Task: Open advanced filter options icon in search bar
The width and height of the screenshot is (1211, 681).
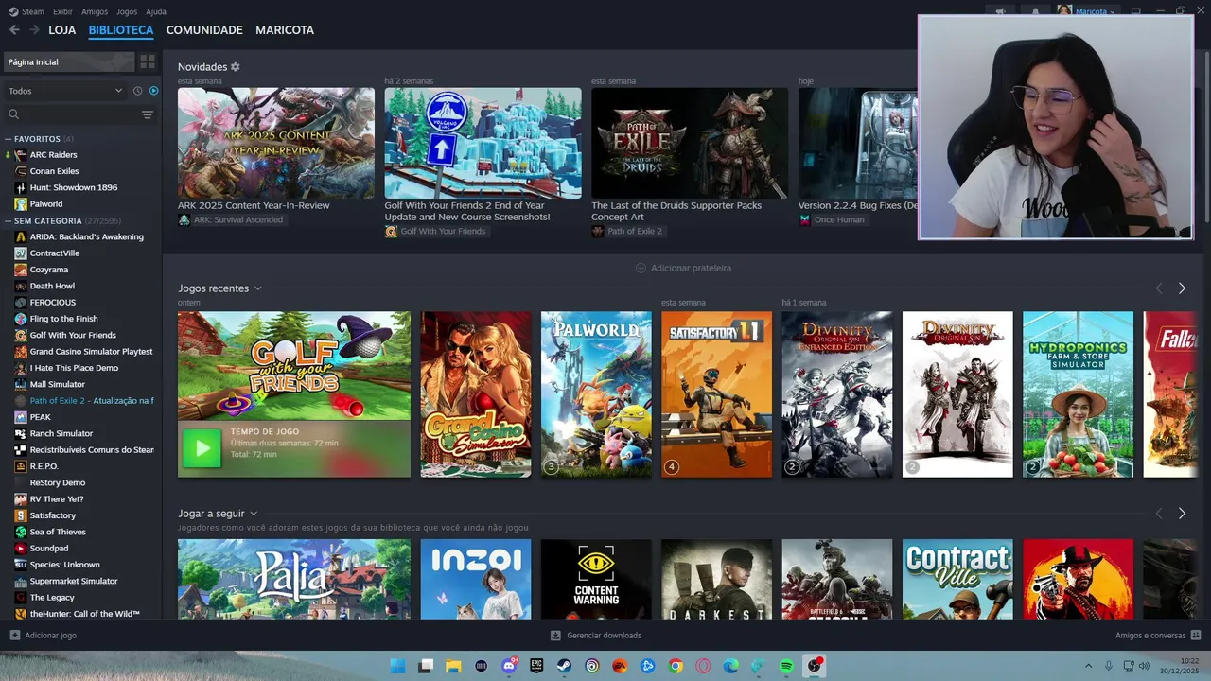Action: coord(148,114)
